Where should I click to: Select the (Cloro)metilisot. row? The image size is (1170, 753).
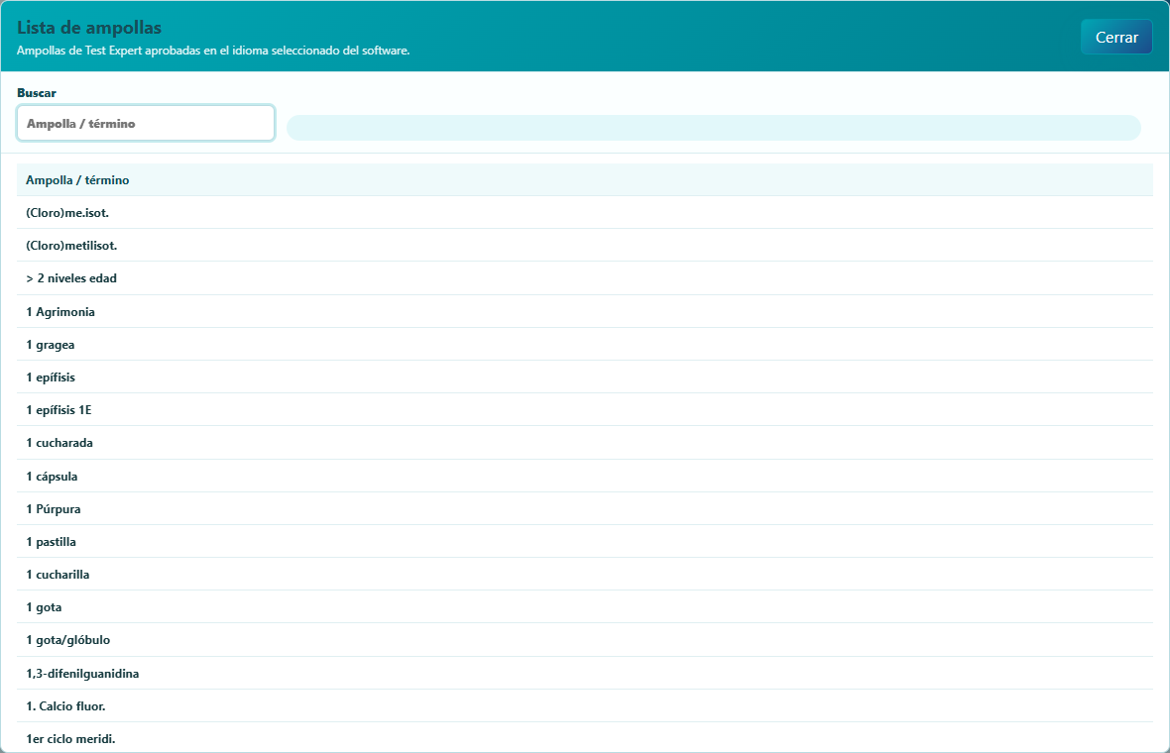click(584, 246)
